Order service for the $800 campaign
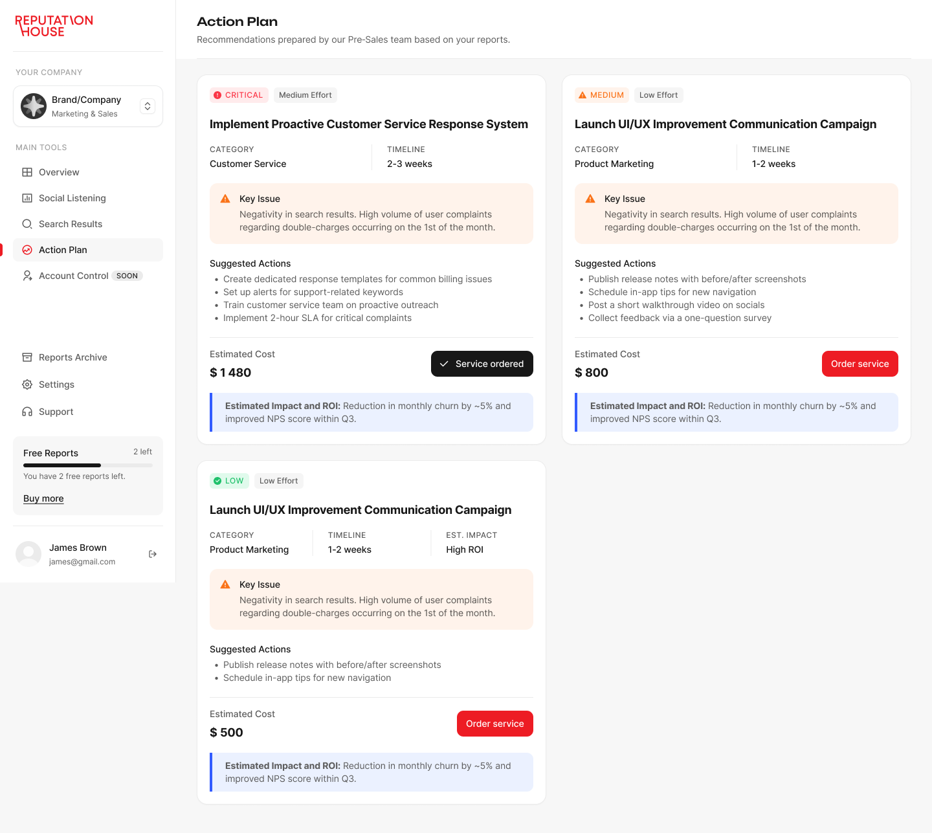932x833 pixels. tap(860, 364)
